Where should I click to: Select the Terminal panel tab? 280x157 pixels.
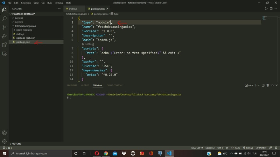pyautogui.click(x=98, y=85)
